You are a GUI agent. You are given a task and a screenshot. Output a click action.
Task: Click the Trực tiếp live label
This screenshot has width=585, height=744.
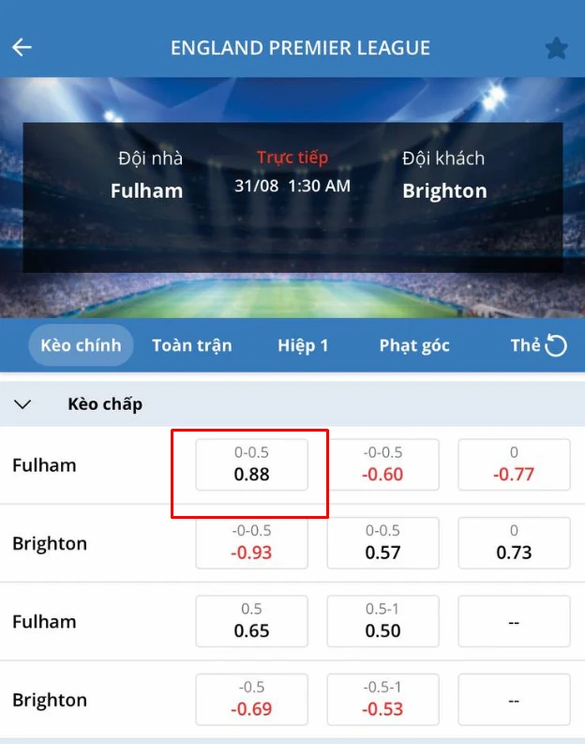point(292,158)
